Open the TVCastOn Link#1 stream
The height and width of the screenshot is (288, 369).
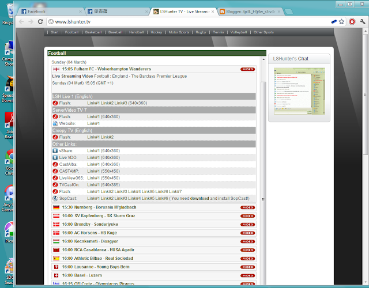[93, 185]
